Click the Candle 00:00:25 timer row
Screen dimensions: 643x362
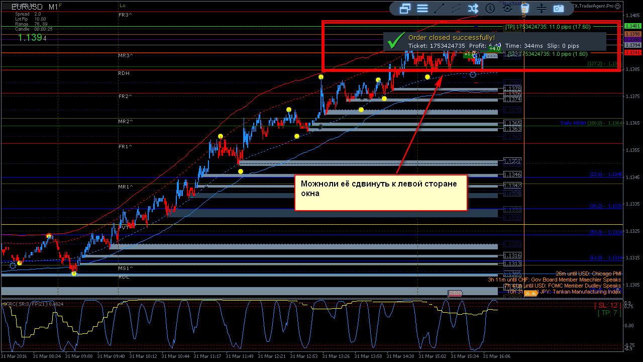[34, 29]
